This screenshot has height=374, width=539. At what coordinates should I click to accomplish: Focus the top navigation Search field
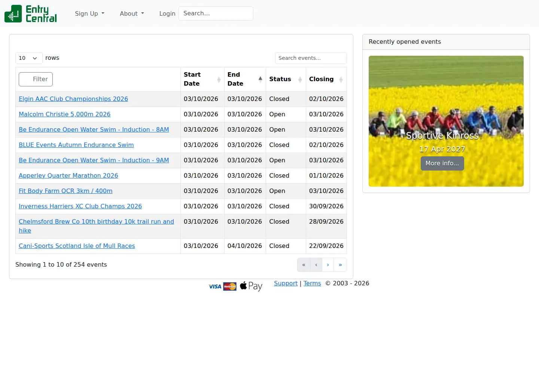click(216, 13)
